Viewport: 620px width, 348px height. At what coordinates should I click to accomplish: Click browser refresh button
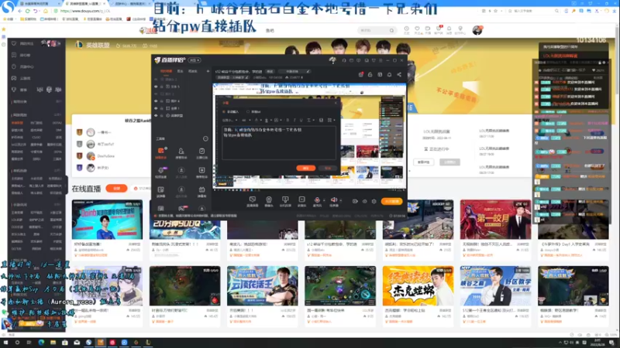[28, 11]
